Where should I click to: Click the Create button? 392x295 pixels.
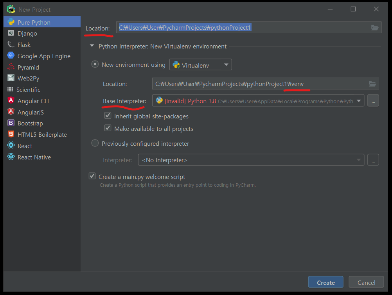pyautogui.click(x=326, y=282)
